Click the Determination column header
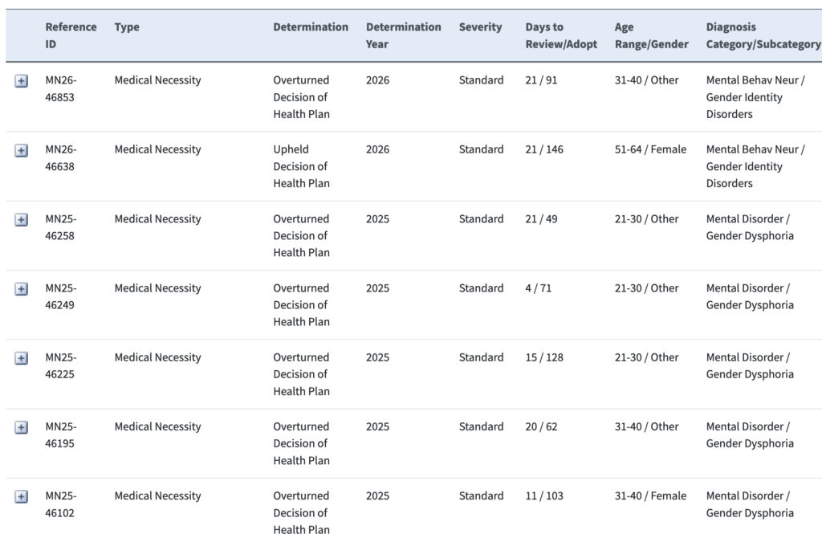The image size is (822, 534). [x=311, y=26]
